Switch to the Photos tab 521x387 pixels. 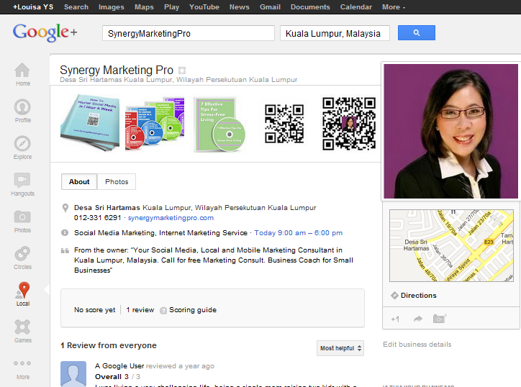click(x=117, y=182)
